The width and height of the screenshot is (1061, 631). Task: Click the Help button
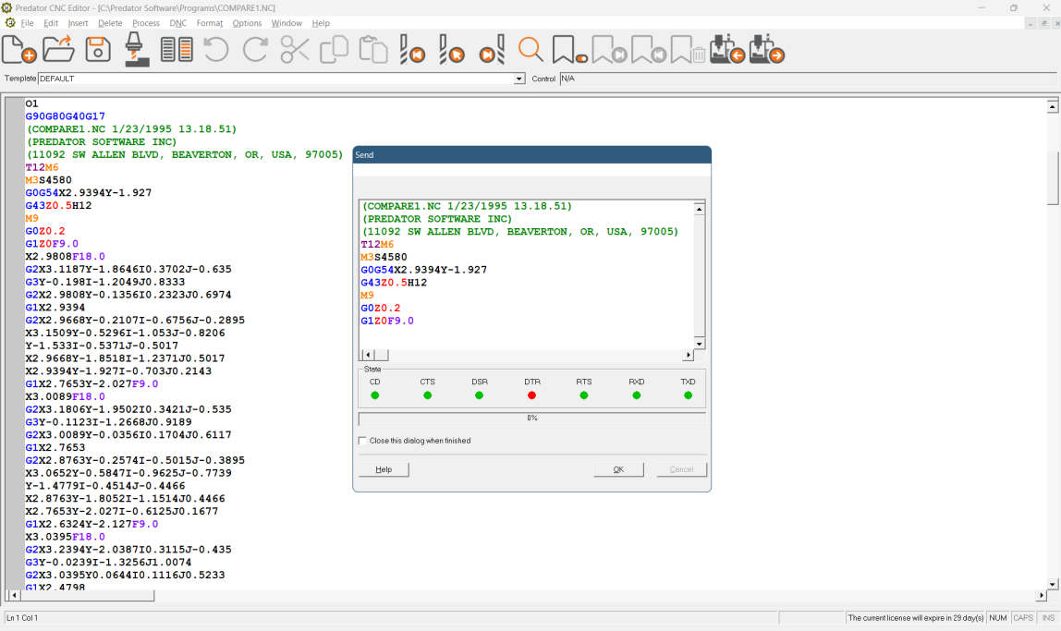[383, 469]
